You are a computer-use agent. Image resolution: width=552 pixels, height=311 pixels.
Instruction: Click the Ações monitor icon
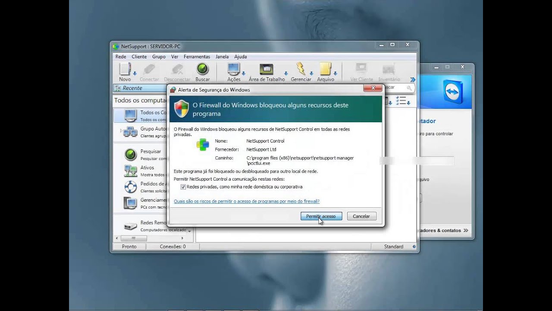(233, 69)
